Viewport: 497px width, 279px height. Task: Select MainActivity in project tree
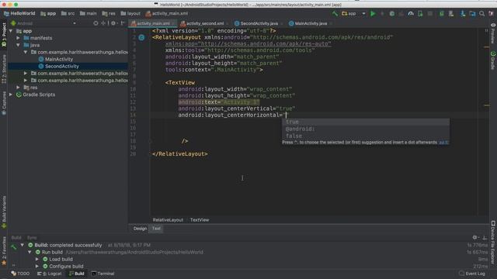tap(59, 59)
